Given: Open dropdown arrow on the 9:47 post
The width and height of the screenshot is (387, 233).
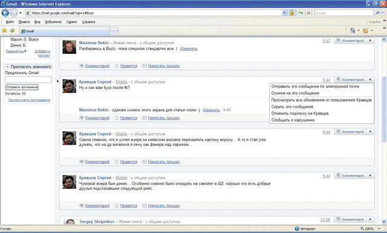Looking at the screenshot, I should [x=370, y=41].
